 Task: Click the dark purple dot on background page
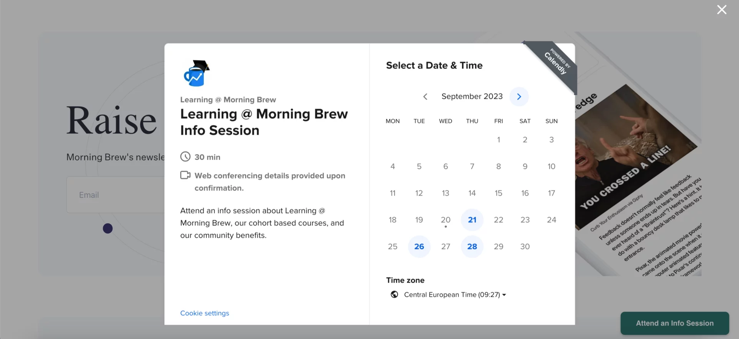108,229
